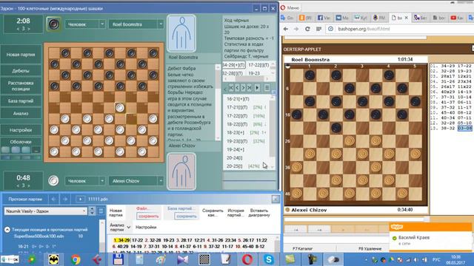This screenshot has width=474, height=266.
Task: Open The Bat mail icon in taskbar
Action: 54,259
